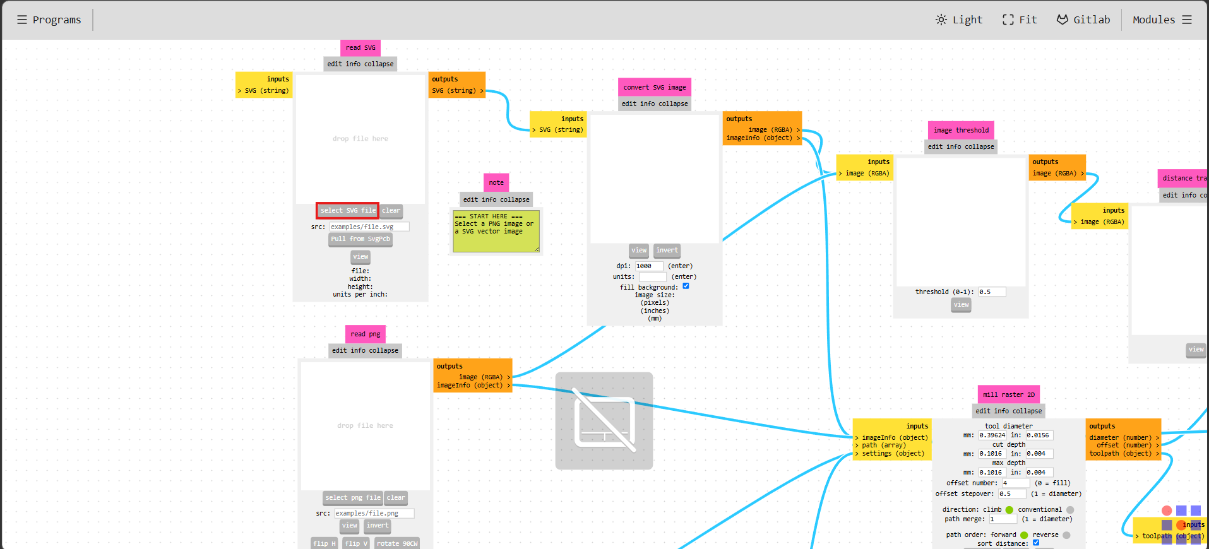Click image (RGBA) input of image threshold
Viewport: 1209px width, 549px height.
[864, 174]
